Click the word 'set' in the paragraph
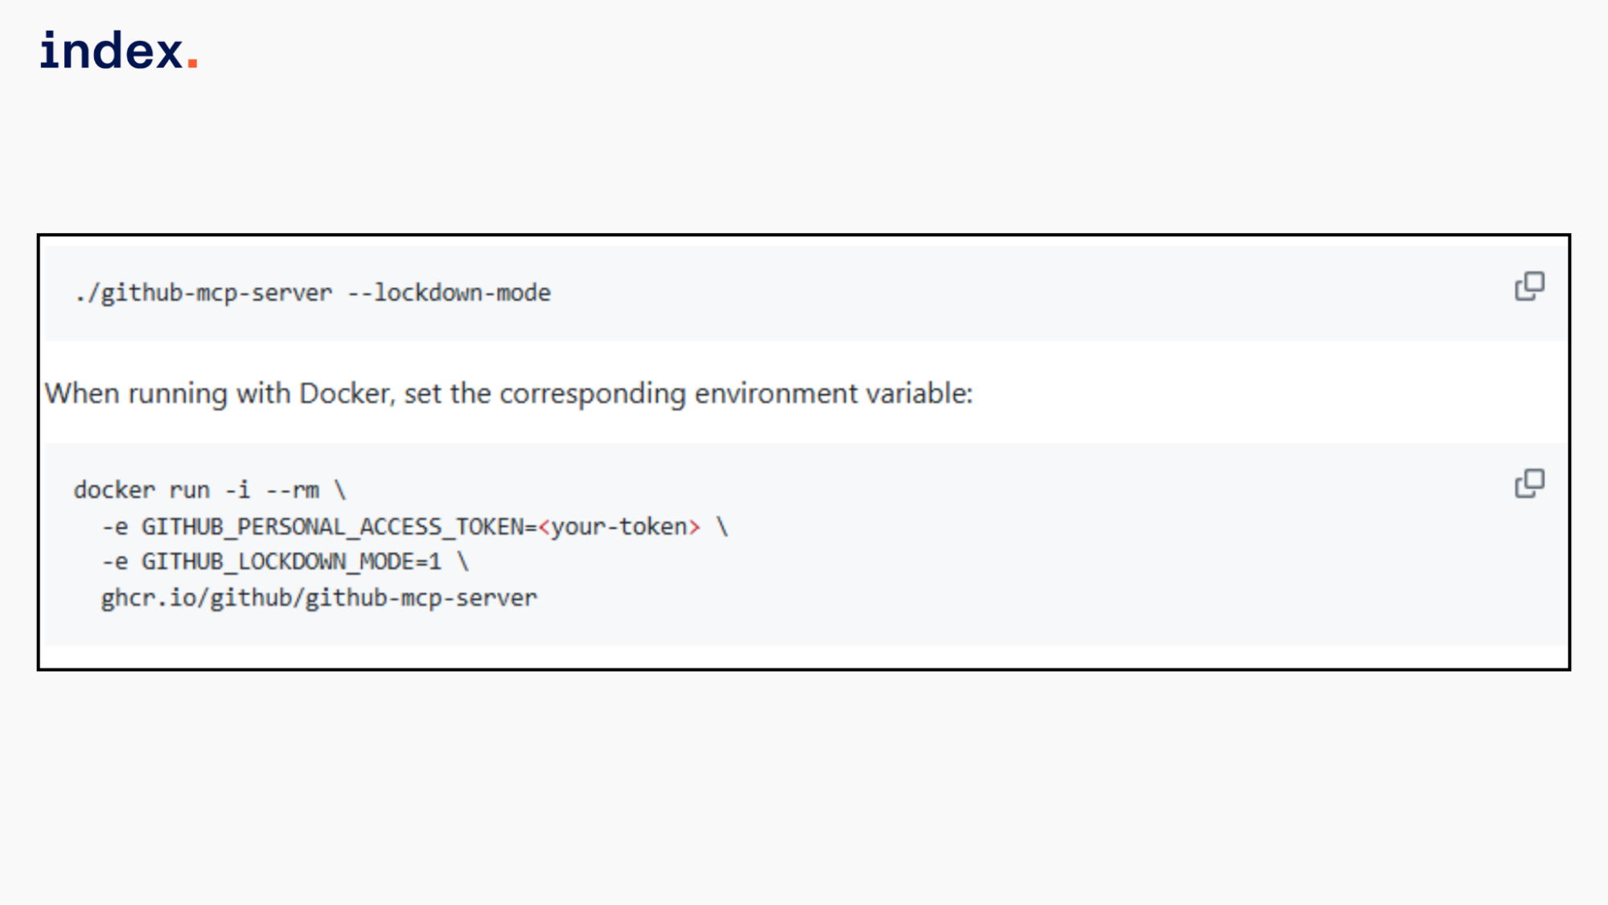 pyautogui.click(x=422, y=393)
